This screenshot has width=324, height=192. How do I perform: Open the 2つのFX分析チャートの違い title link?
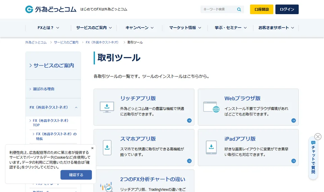[153, 179]
